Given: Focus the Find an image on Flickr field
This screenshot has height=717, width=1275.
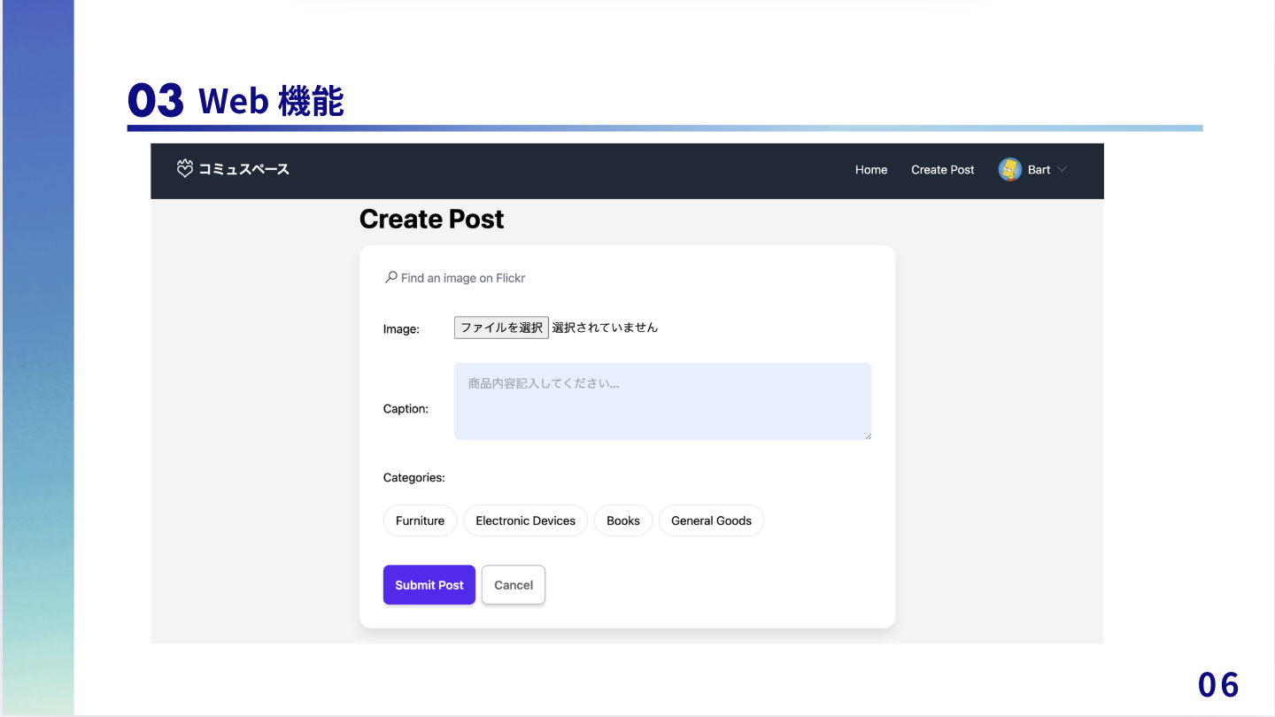Looking at the screenshot, I should click(463, 278).
